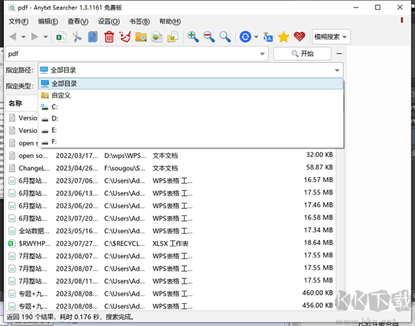Open the refresh icon dropdown arrow

256,37
